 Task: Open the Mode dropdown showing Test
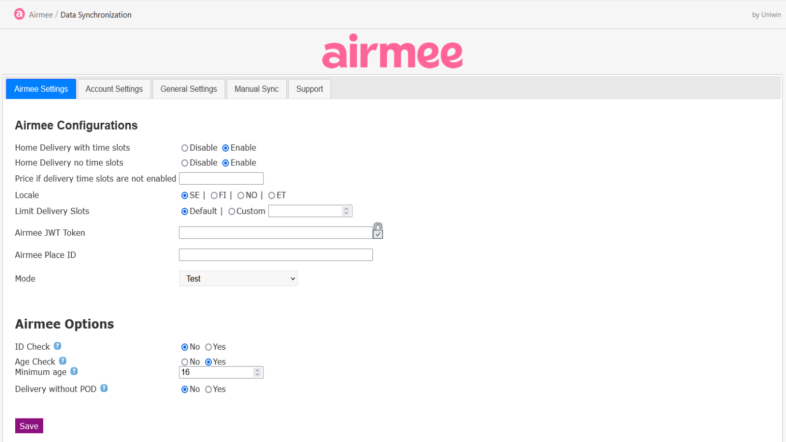click(x=238, y=278)
